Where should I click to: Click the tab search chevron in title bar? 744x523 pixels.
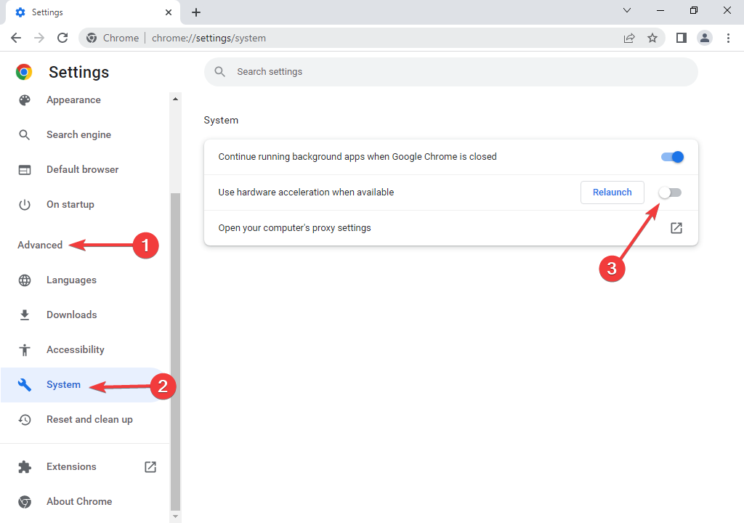coord(627,11)
